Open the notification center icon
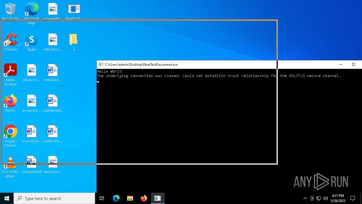Viewport: 362px width, 204px height. click(x=353, y=198)
